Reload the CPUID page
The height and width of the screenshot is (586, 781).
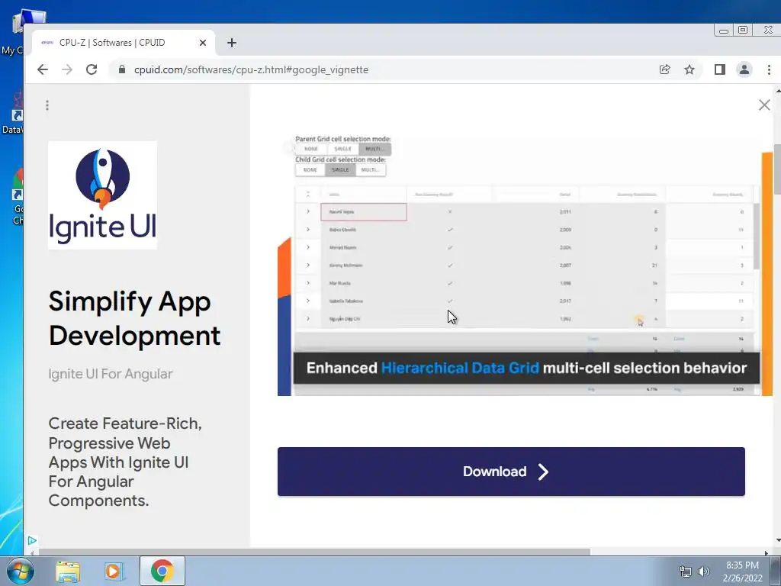coord(92,69)
